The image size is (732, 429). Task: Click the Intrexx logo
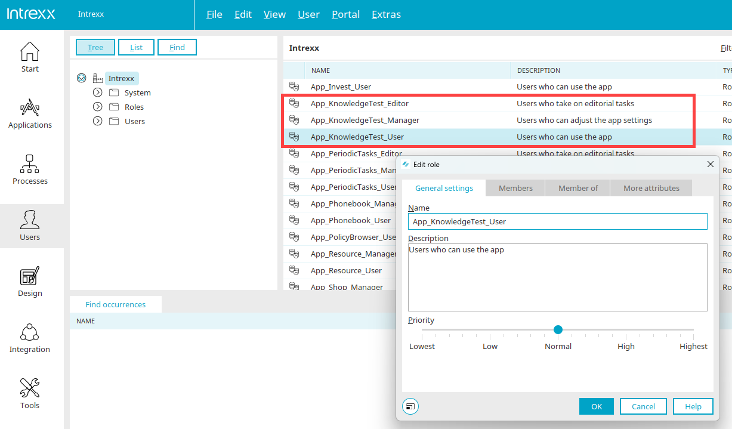[x=31, y=14]
